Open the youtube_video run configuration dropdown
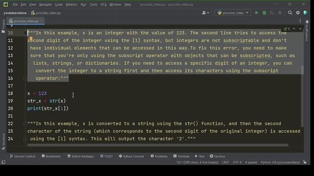This screenshot has height=176, width=314. (x=233, y=13)
